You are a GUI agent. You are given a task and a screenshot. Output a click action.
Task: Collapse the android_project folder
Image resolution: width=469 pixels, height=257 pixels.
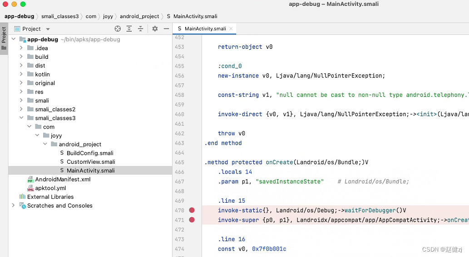click(x=45, y=144)
